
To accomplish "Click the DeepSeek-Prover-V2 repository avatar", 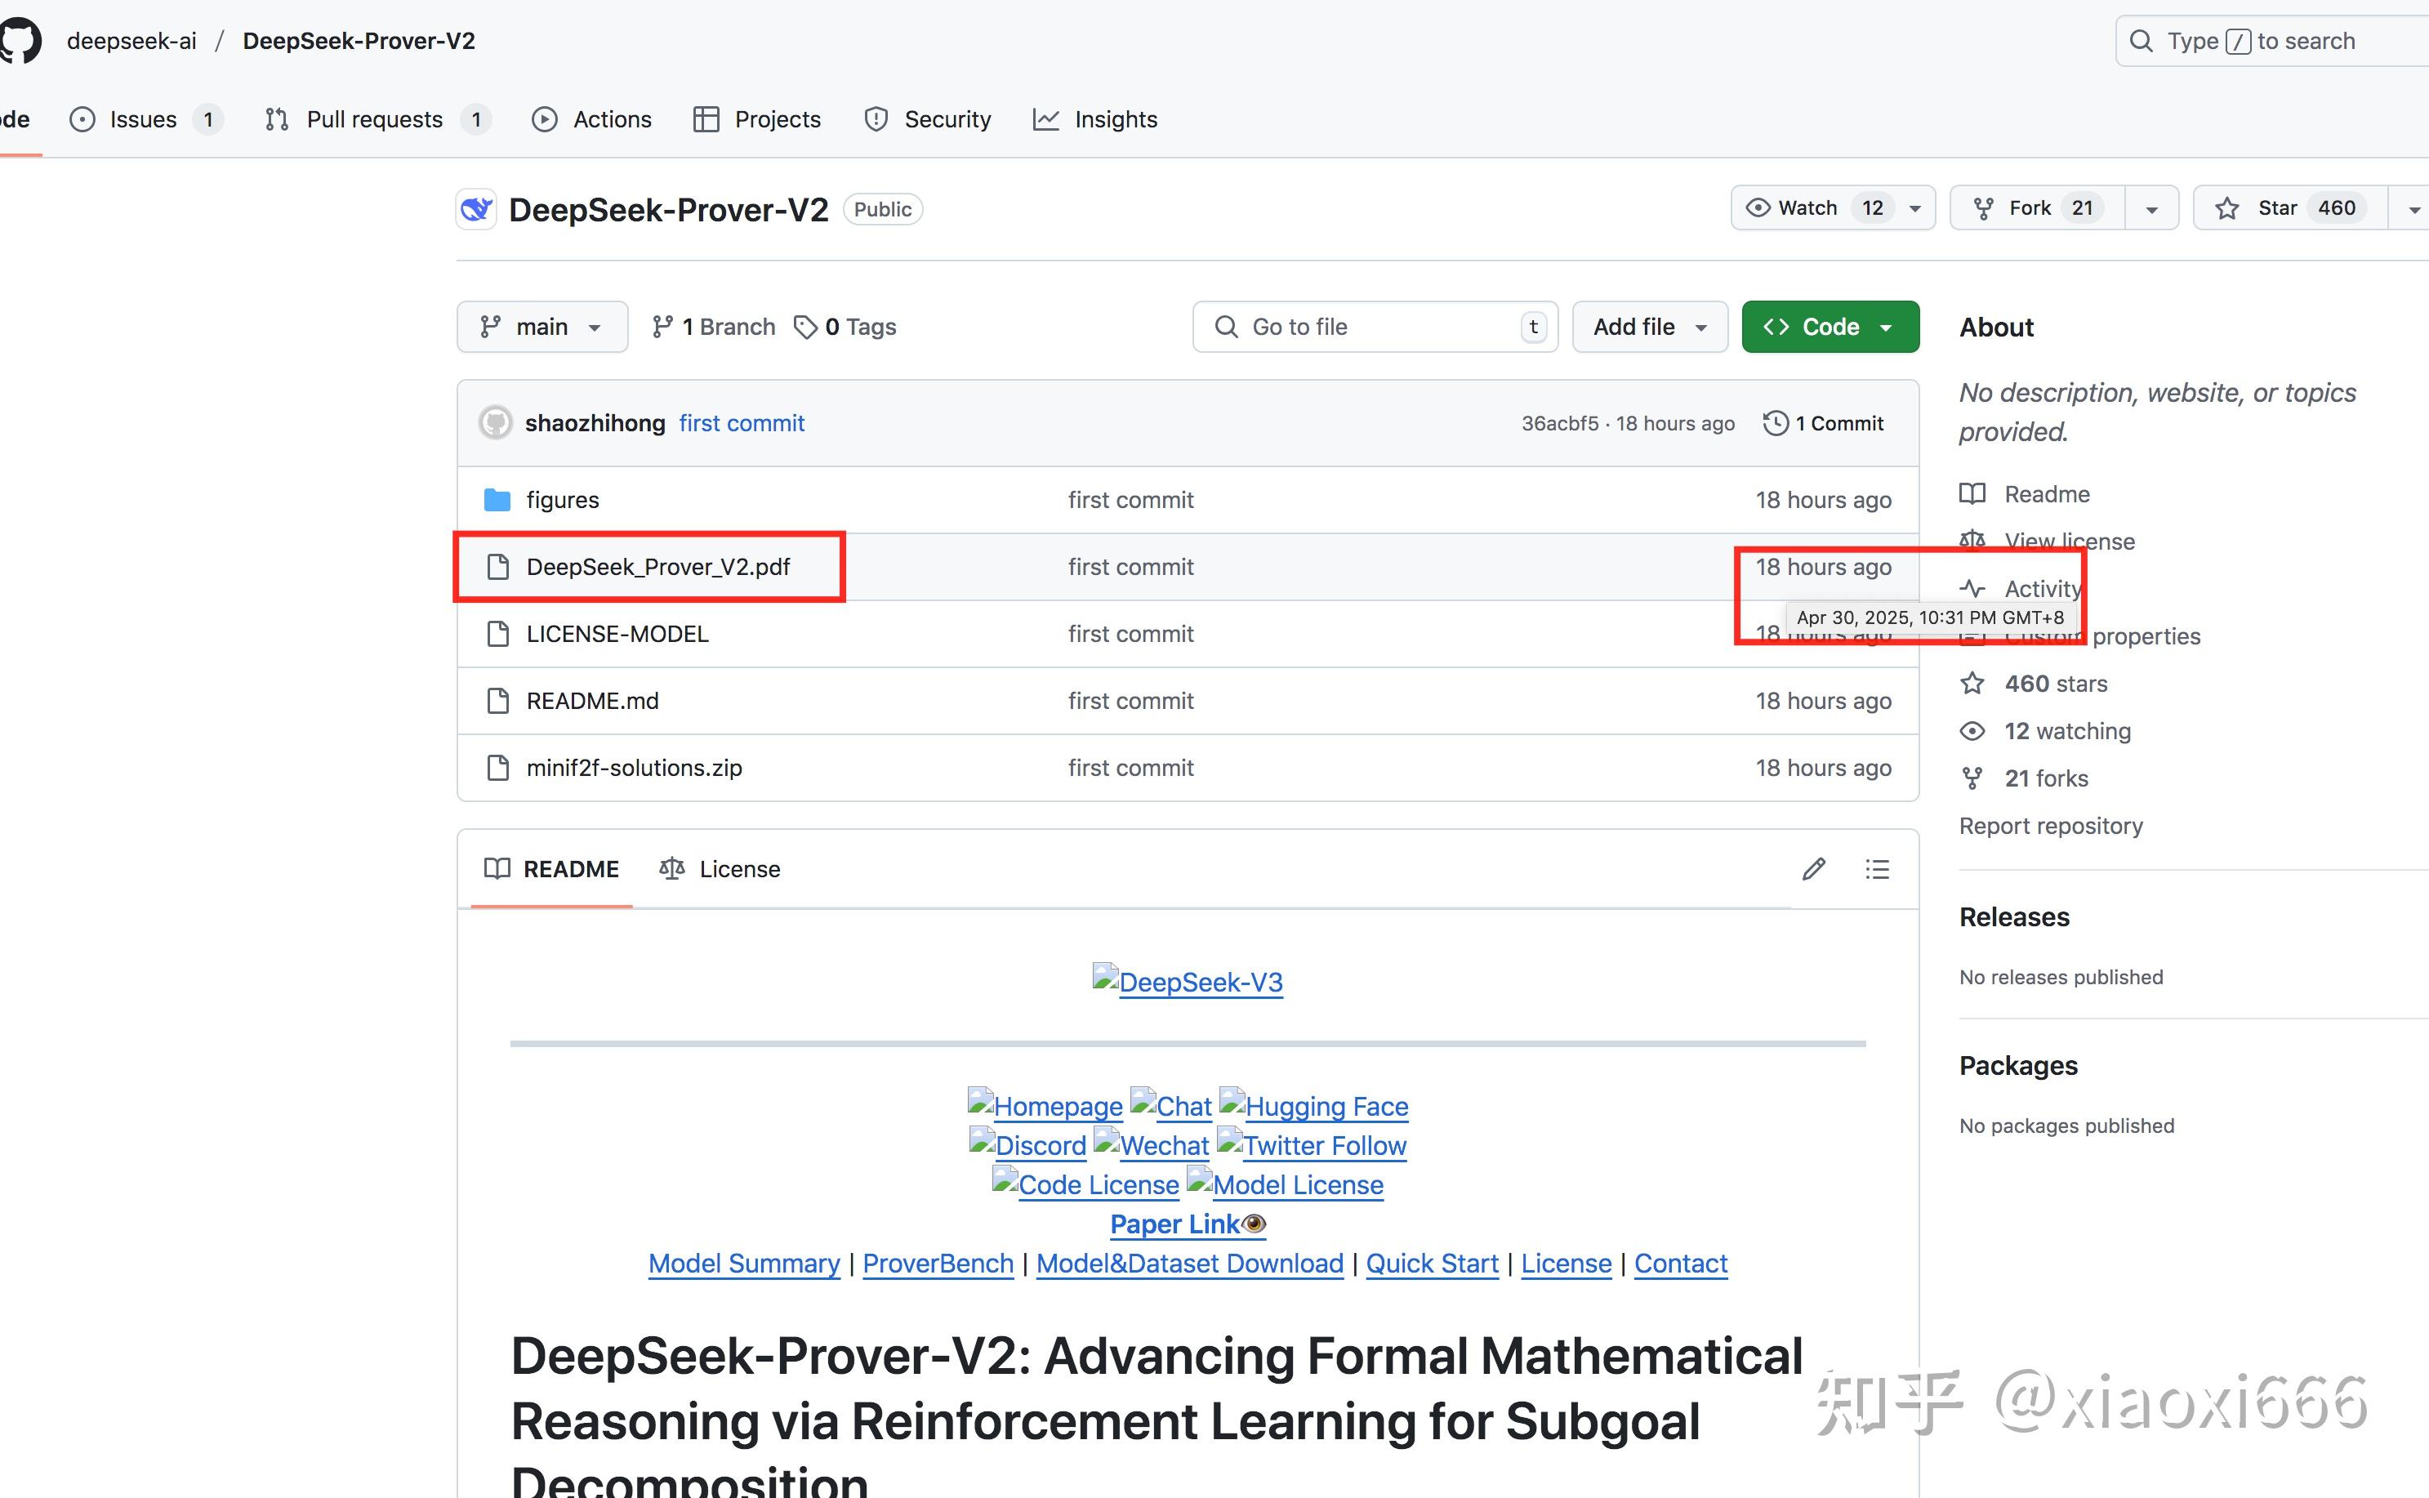I will (x=476, y=209).
